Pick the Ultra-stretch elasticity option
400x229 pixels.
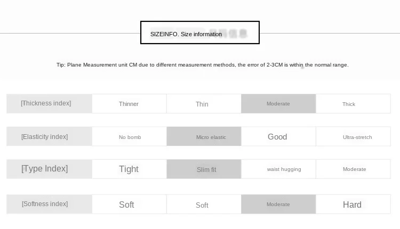pyautogui.click(x=353, y=136)
